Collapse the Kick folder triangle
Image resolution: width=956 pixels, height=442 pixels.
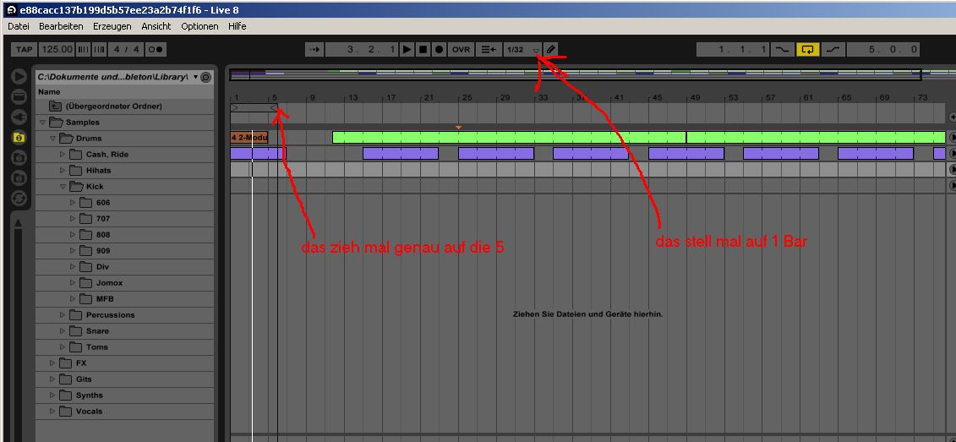click(63, 187)
